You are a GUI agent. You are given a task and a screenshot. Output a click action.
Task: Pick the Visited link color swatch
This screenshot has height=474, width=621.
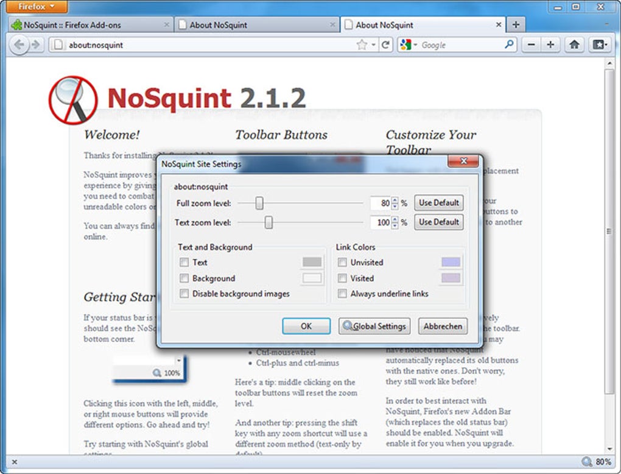[x=451, y=278]
